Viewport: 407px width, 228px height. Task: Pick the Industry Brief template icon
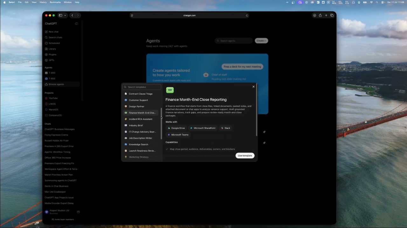(126, 125)
